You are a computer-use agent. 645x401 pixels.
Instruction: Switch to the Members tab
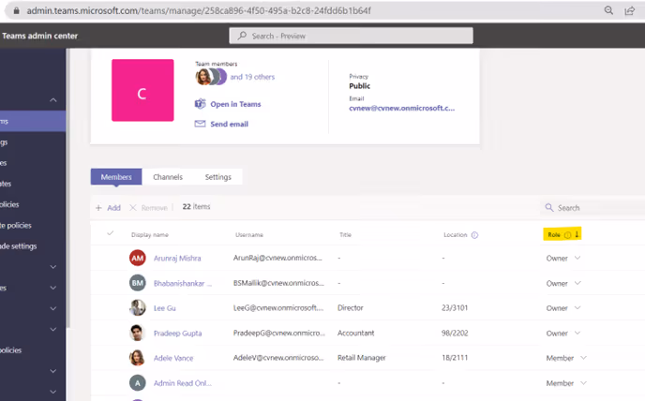click(116, 177)
